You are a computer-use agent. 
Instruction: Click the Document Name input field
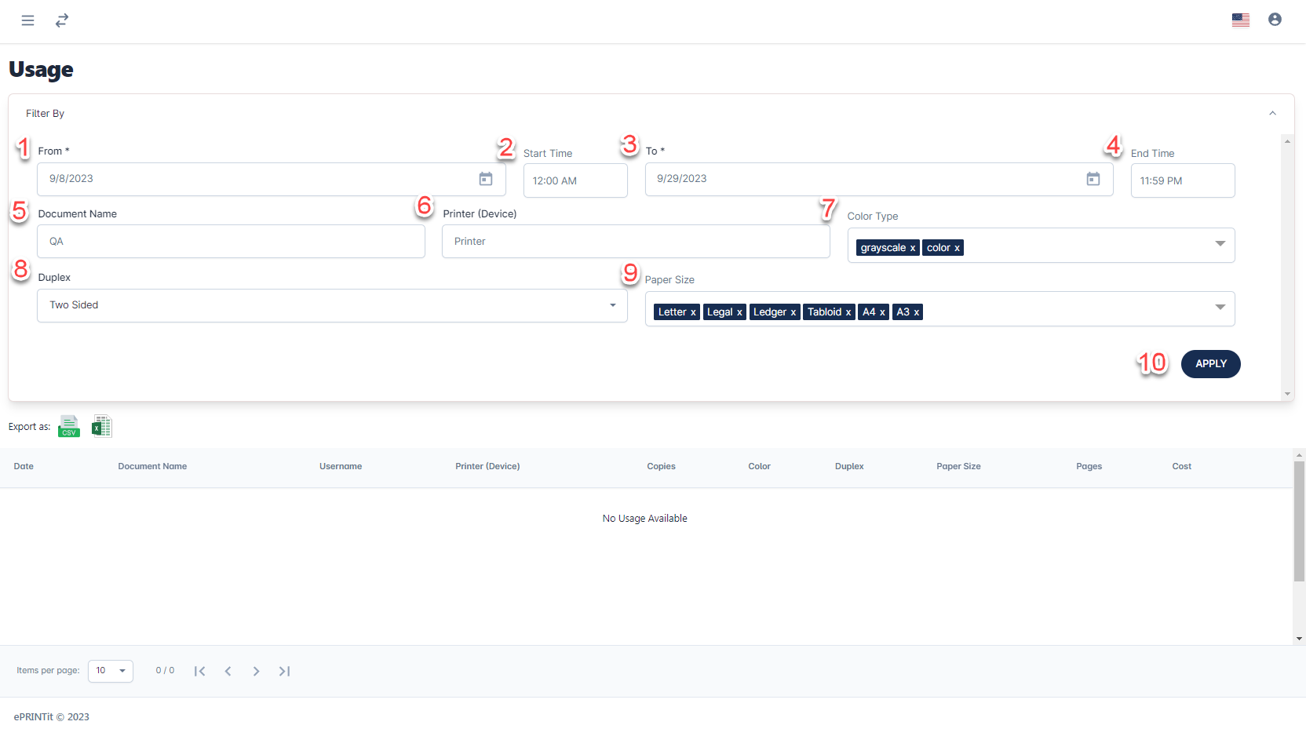pos(231,242)
